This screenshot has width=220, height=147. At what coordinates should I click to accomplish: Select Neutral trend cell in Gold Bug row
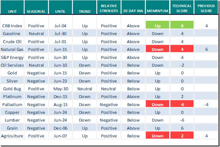[84, 89]
